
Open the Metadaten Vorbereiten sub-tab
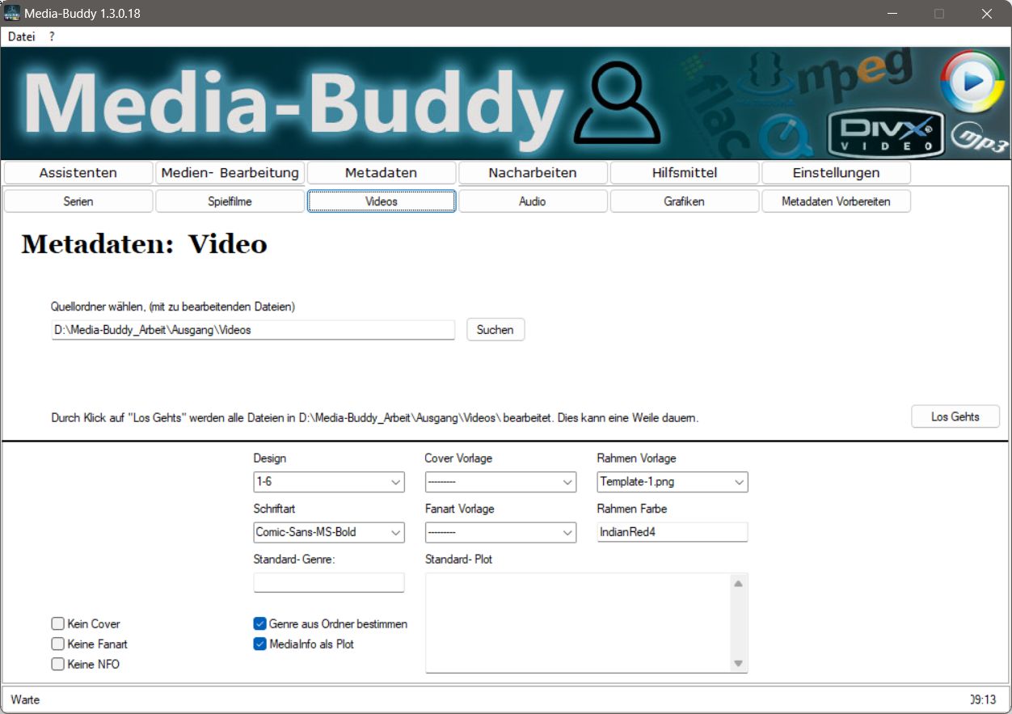[x=836, y=201]
